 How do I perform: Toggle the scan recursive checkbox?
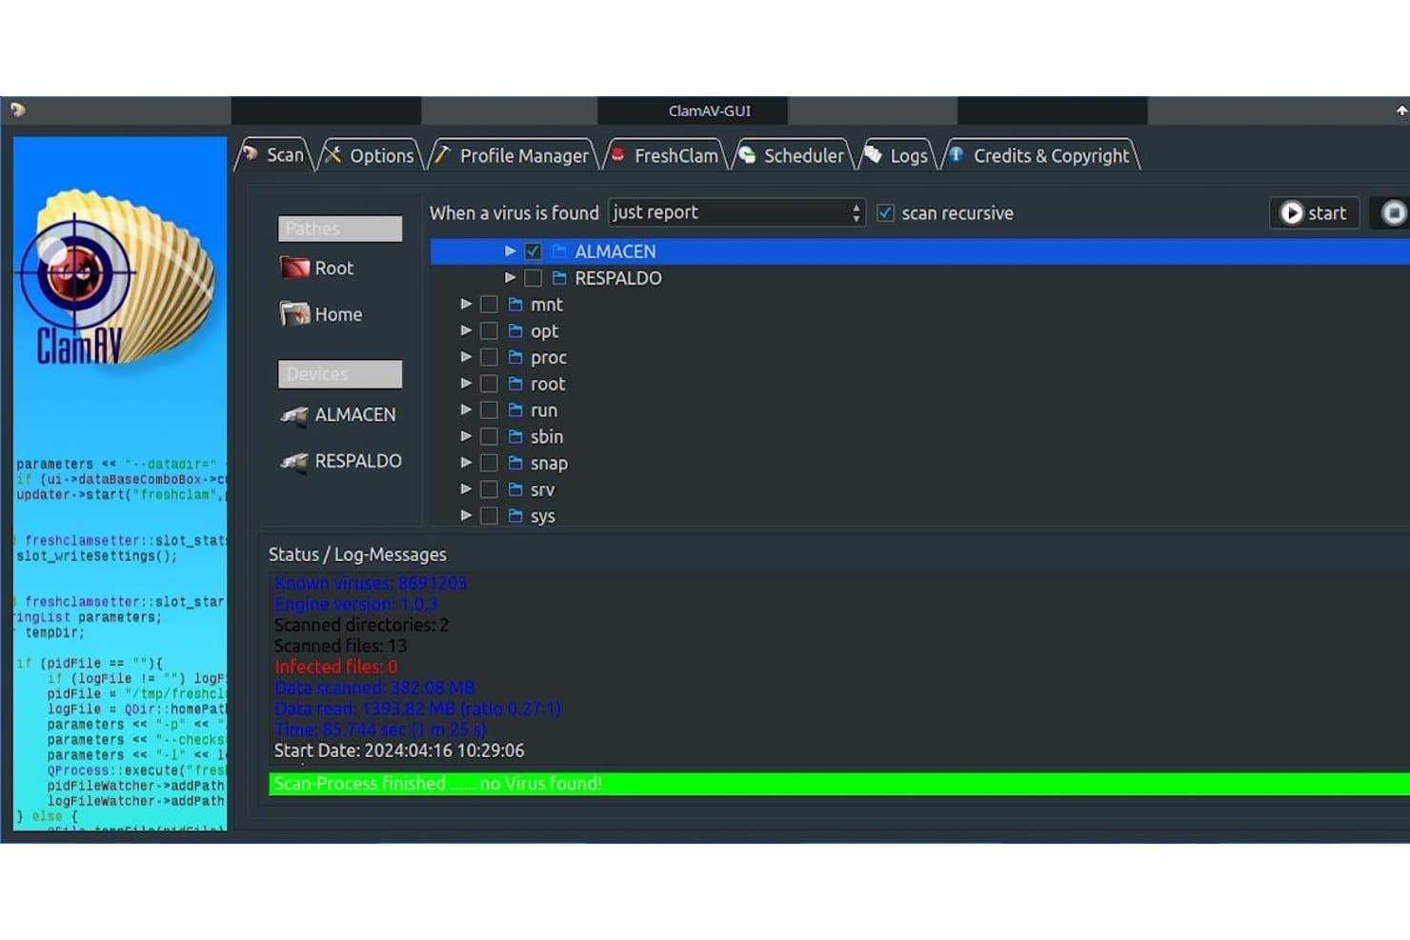coord(885,213)
